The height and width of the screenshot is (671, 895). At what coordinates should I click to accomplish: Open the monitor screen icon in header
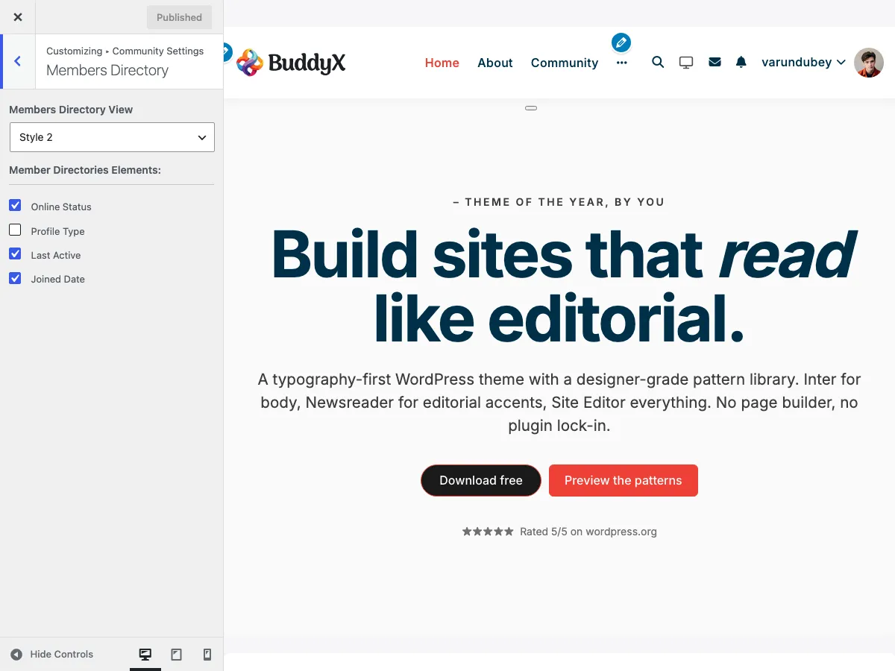[686, 63]
